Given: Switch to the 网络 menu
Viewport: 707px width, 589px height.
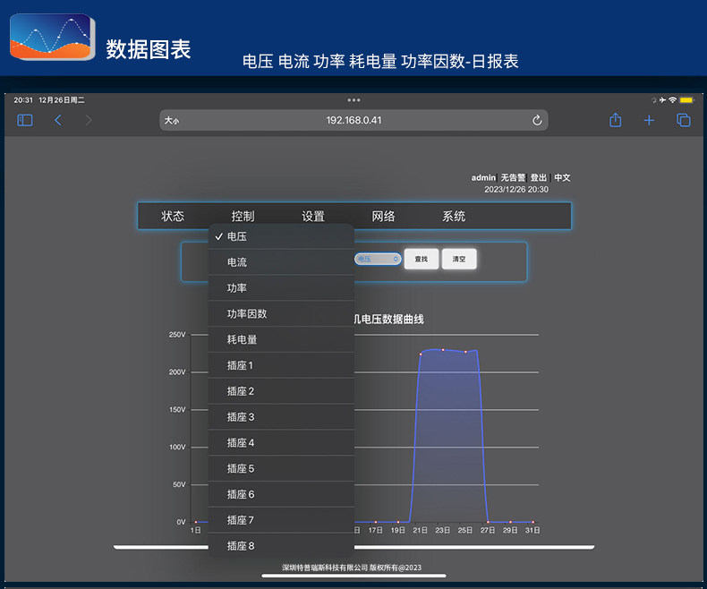Looking at the screenshot, I should tap(384, 217).
